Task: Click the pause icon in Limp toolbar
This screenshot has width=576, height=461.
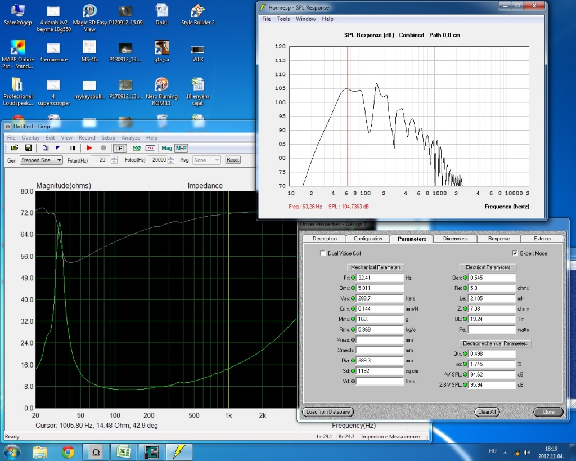Action: point(73,148)
